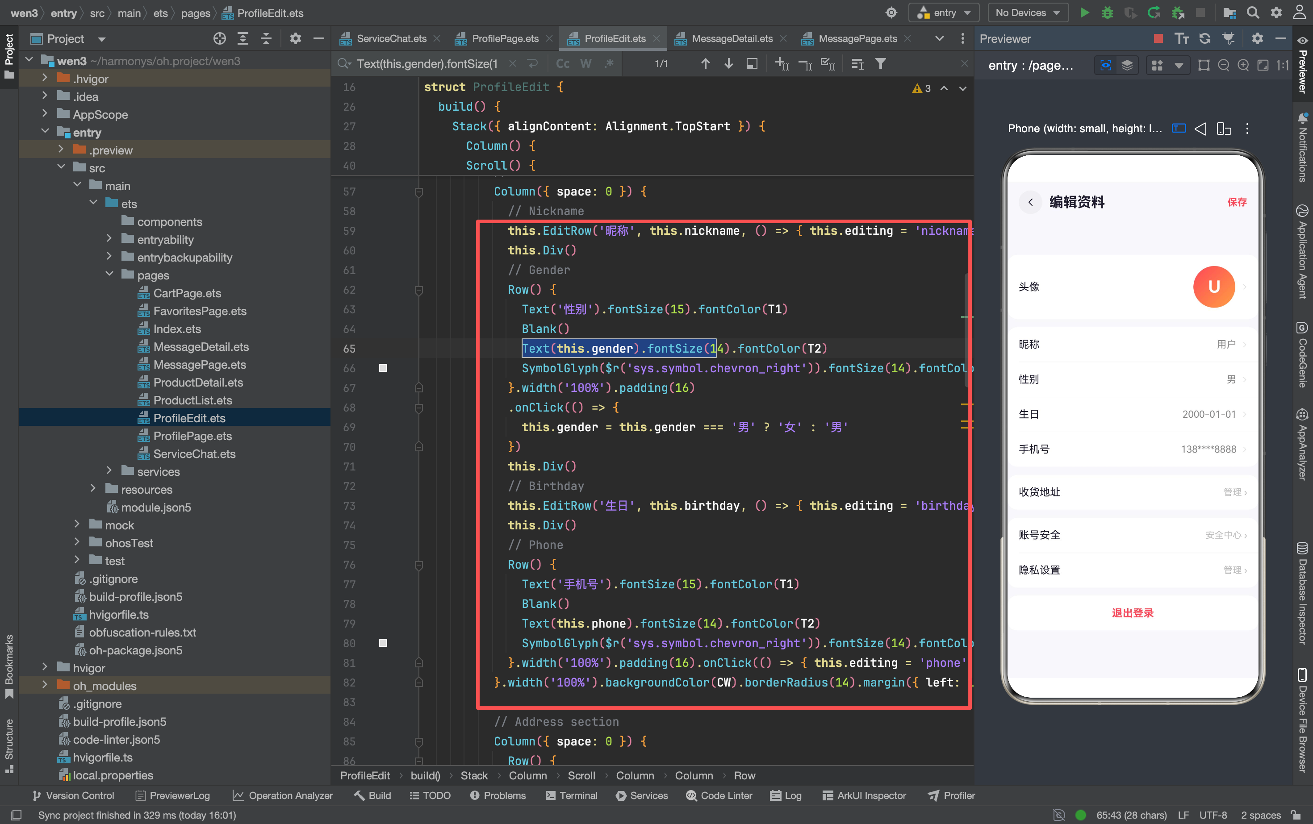
Task: Open the Code Linter tool window
Action: (719, 795)
